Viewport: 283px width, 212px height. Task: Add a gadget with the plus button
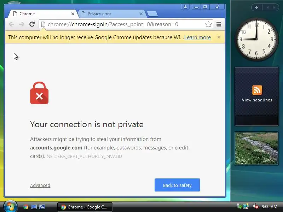pyautogui.click(x=256, y=7)
